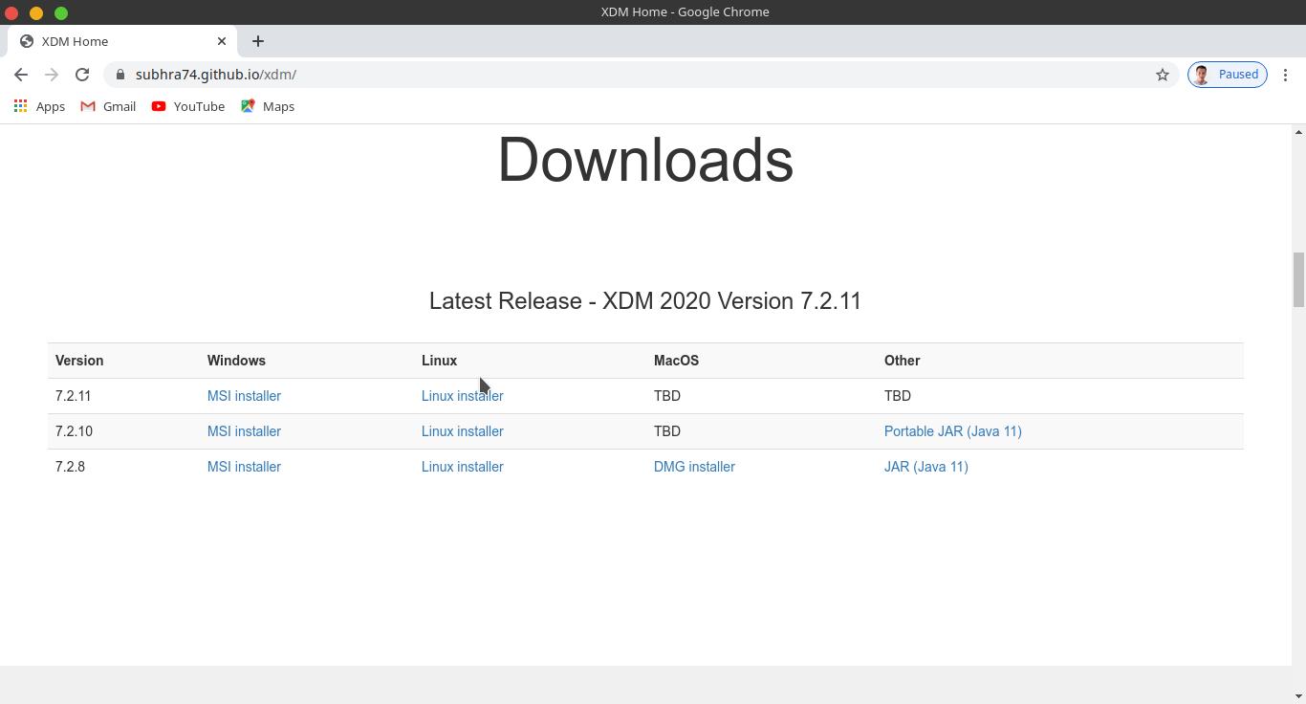Viewport: 1306px width, 704px height.
Task: Click the Other column header
Action: tap(902, 361)
